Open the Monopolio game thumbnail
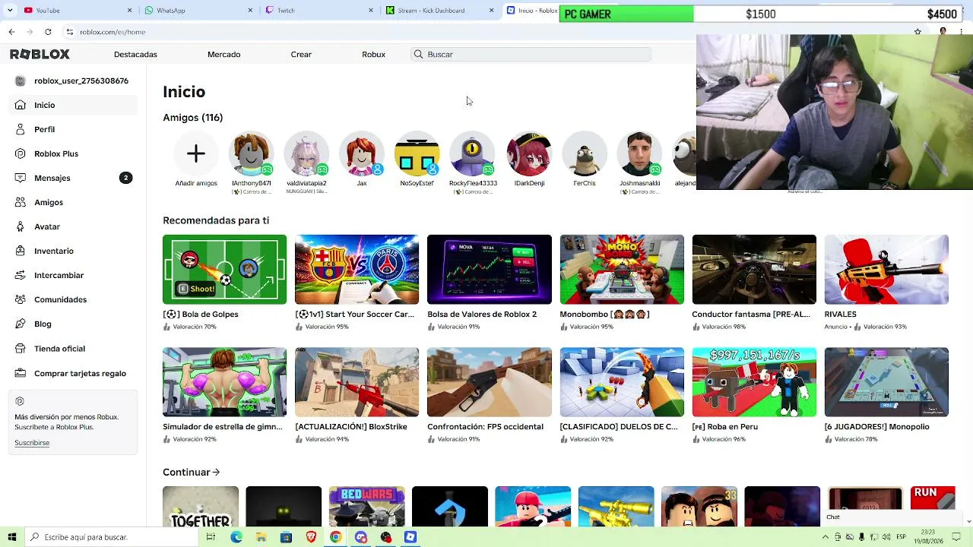The width and height of the screenshot is (973, 547). [x=886, y=382]
